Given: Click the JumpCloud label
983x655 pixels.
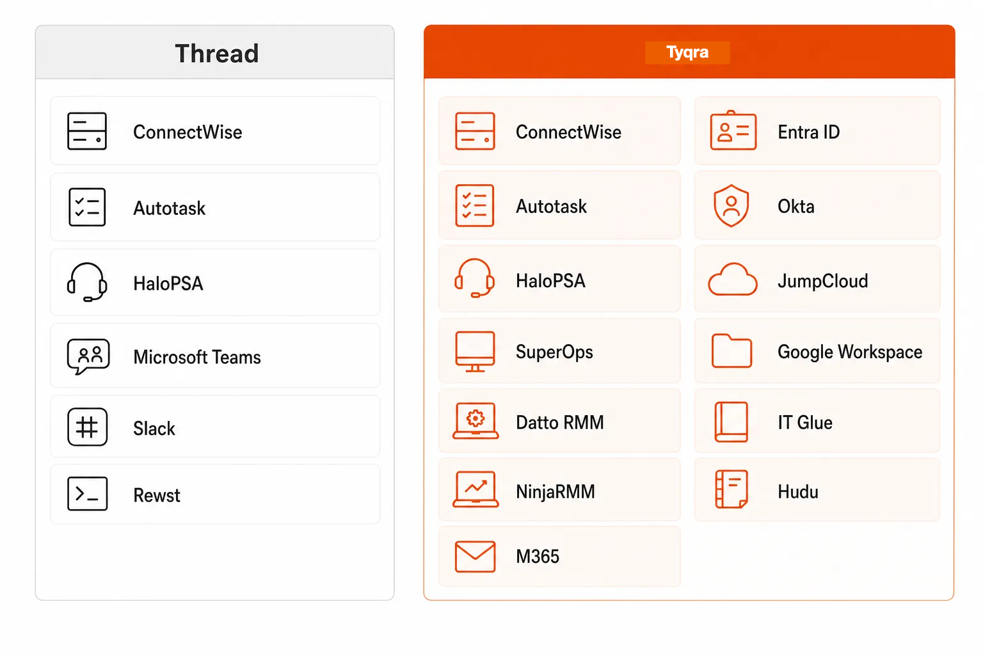Looking at the screenshot, I should (x=823, y=281).
